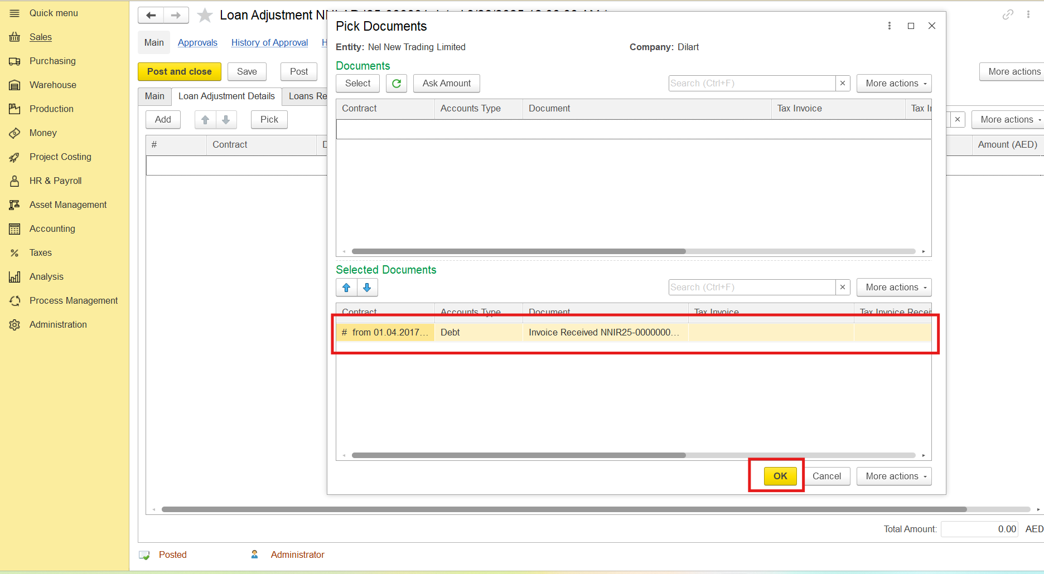Click the Selected Documents search field

point(752,288)
